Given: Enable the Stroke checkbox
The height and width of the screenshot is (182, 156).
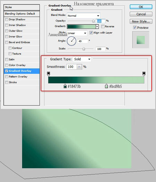Looking at the screenshot, I should (7, 82).
